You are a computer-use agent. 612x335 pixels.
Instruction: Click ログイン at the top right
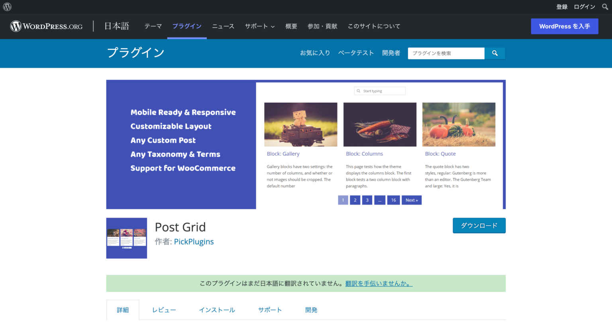pos(584,6)
